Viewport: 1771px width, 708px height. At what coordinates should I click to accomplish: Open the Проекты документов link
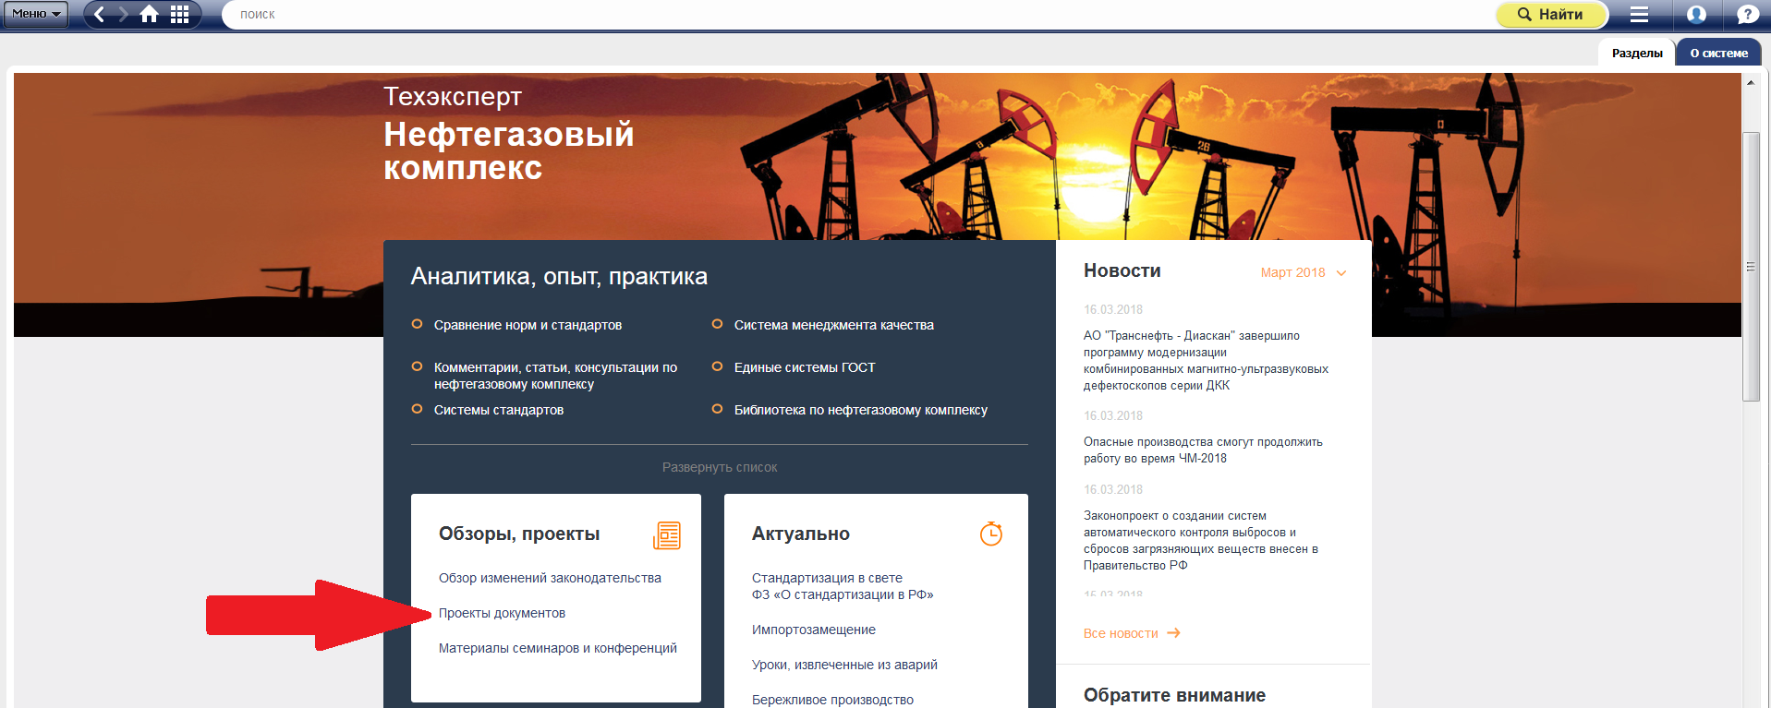click(x=502, y=613)
